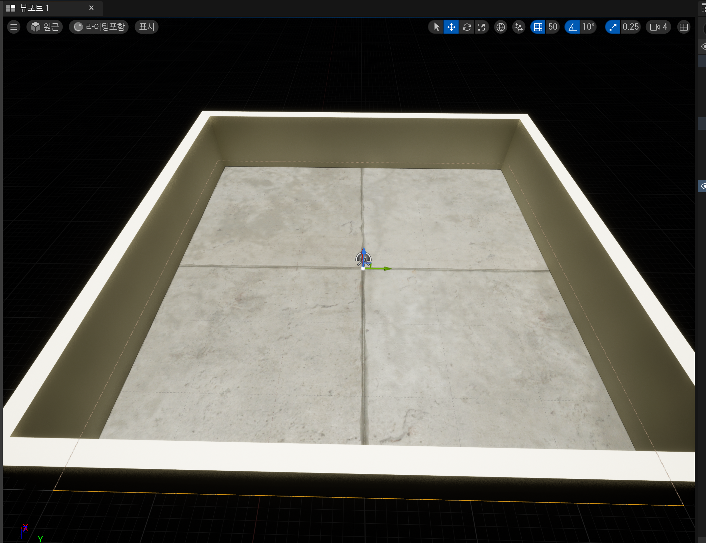Activate the translate (move) tool
This screenshot has height=543, width=706.
pos(451,27)
